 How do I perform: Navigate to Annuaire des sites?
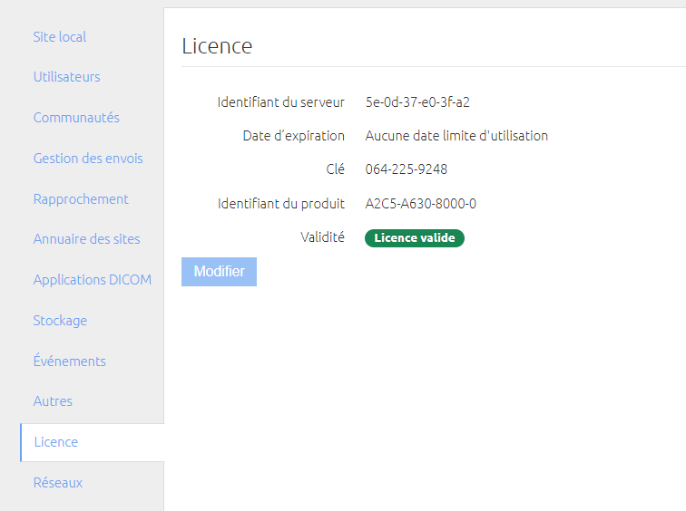click(x=86, y=239)
